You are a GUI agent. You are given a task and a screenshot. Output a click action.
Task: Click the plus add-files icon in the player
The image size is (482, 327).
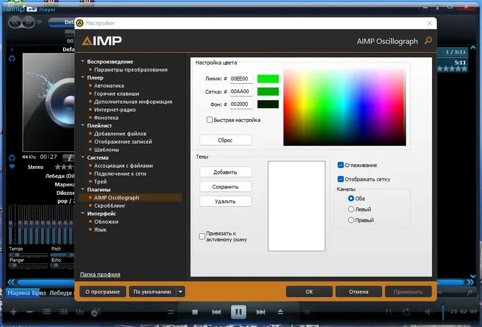(x=13, y=312)
